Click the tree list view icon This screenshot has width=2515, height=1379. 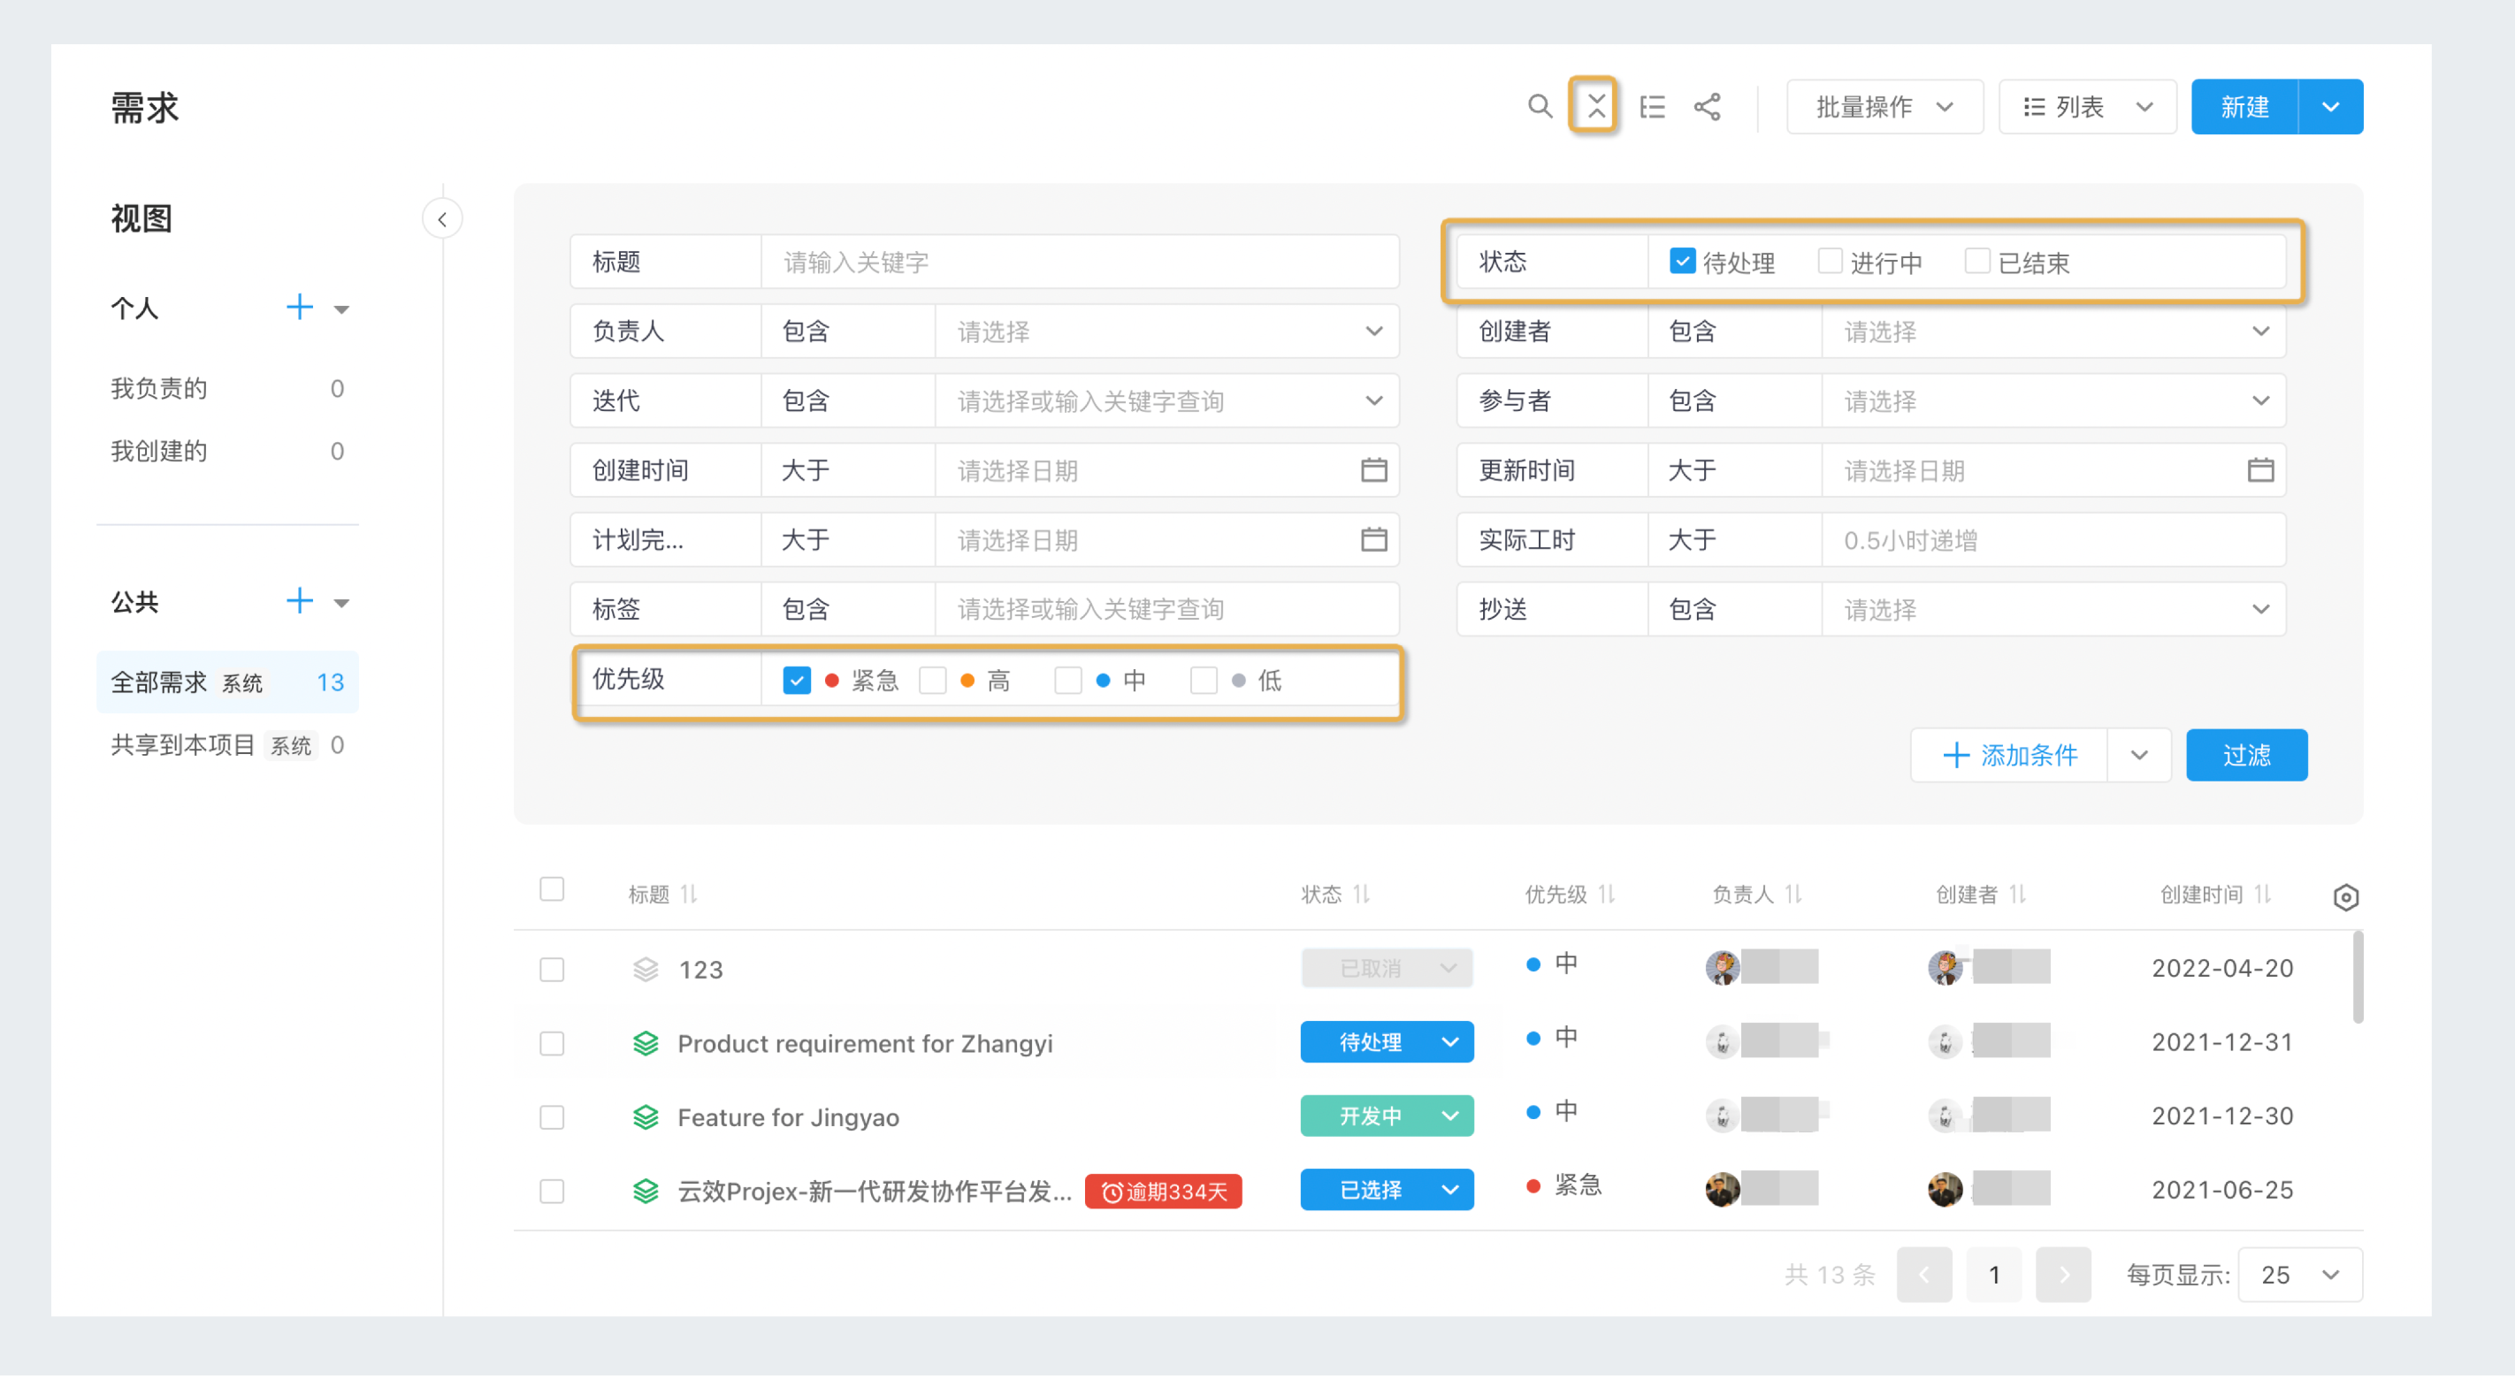(x=1652, y=106)
